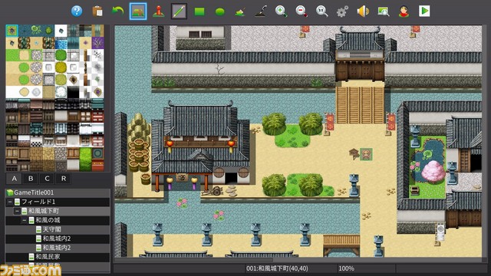Reset zoom to actual size 1:1
This screenshot has height=276, width=491.
click(322, 11)
